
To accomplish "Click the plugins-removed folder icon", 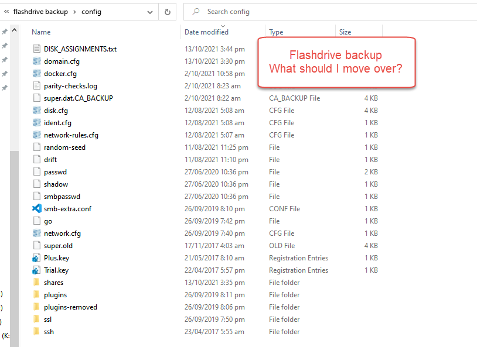I will [x=36, y=307].
